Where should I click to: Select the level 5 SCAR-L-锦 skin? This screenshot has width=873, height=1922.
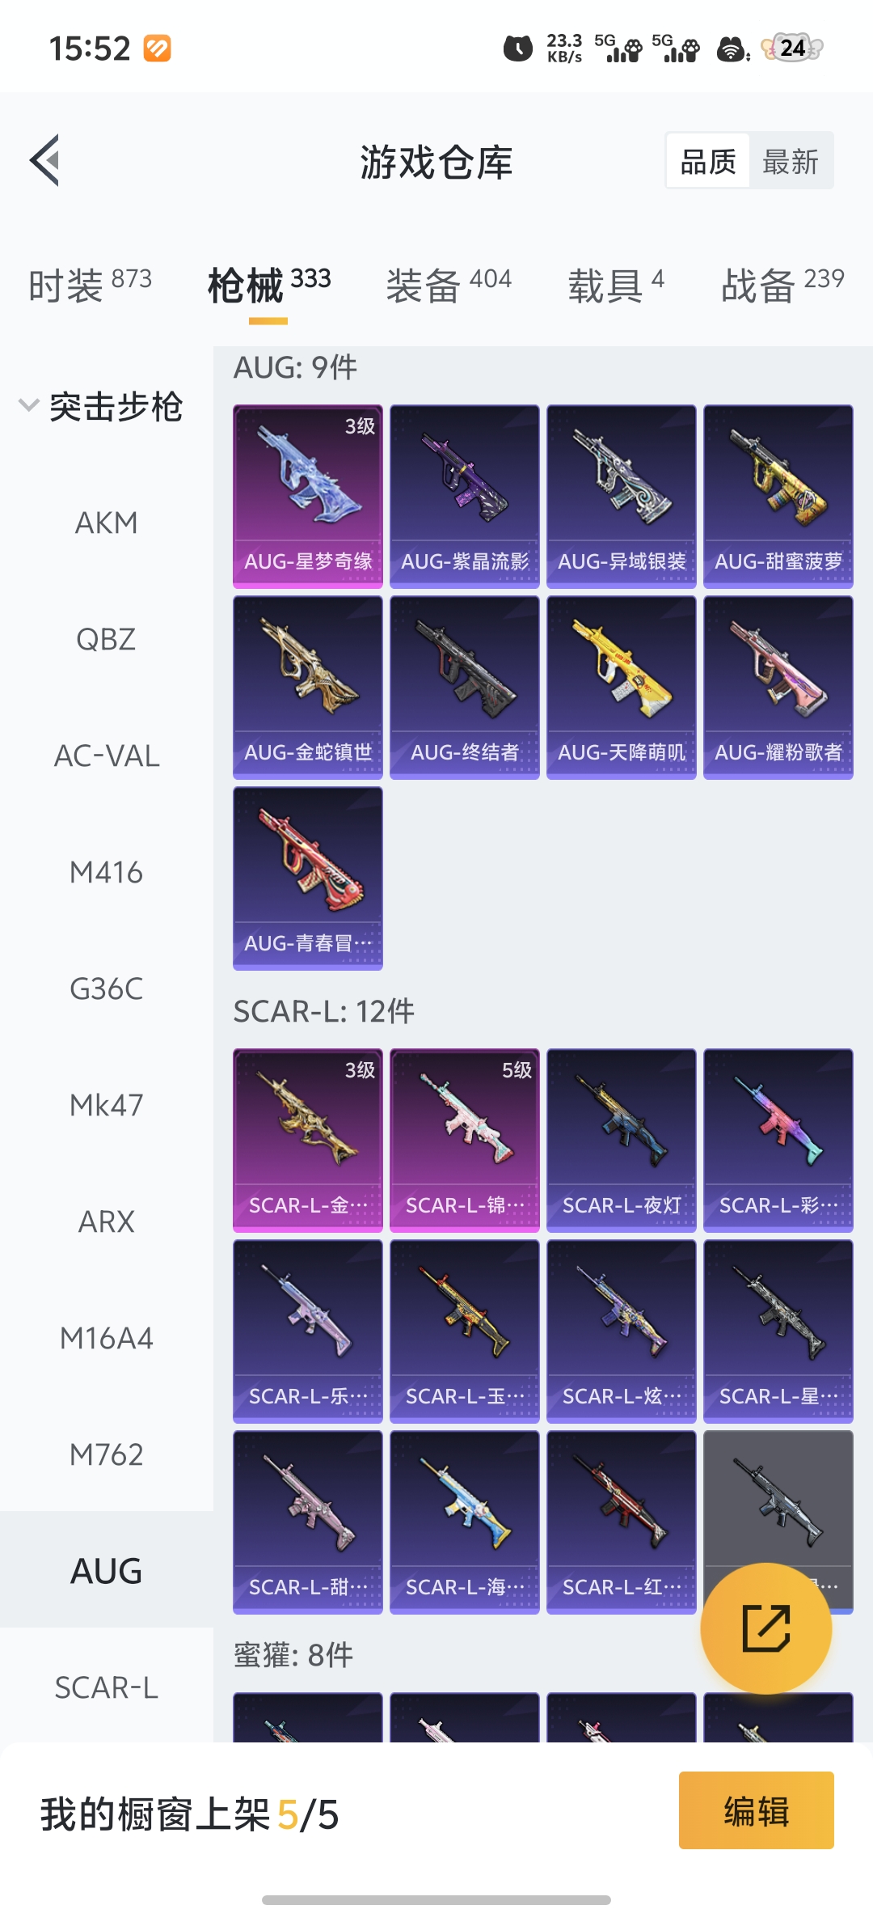click(465, 1141)
